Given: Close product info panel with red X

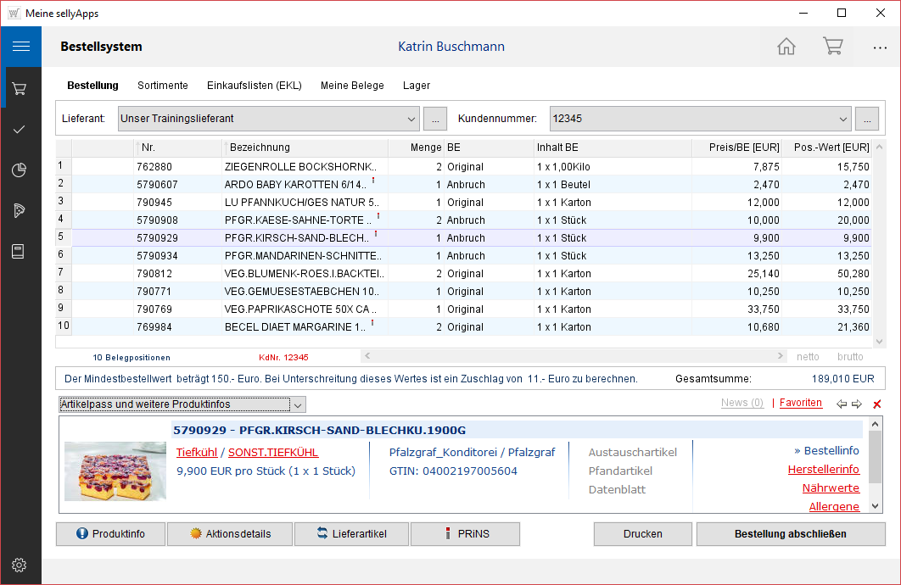Looking at the screenshot, I should click(877, 404).
